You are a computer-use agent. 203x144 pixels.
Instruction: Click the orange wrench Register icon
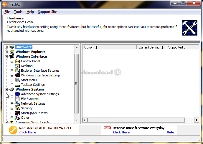pos(13,130)
